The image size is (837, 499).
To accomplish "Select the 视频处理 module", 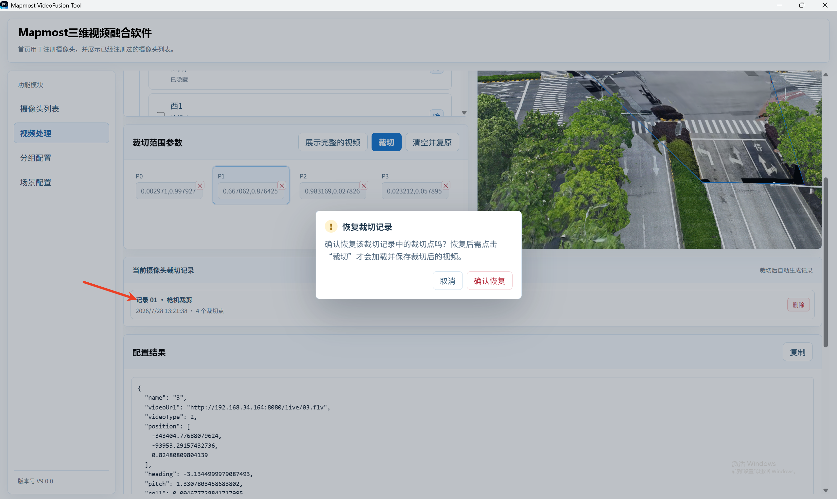I will 61,133.
